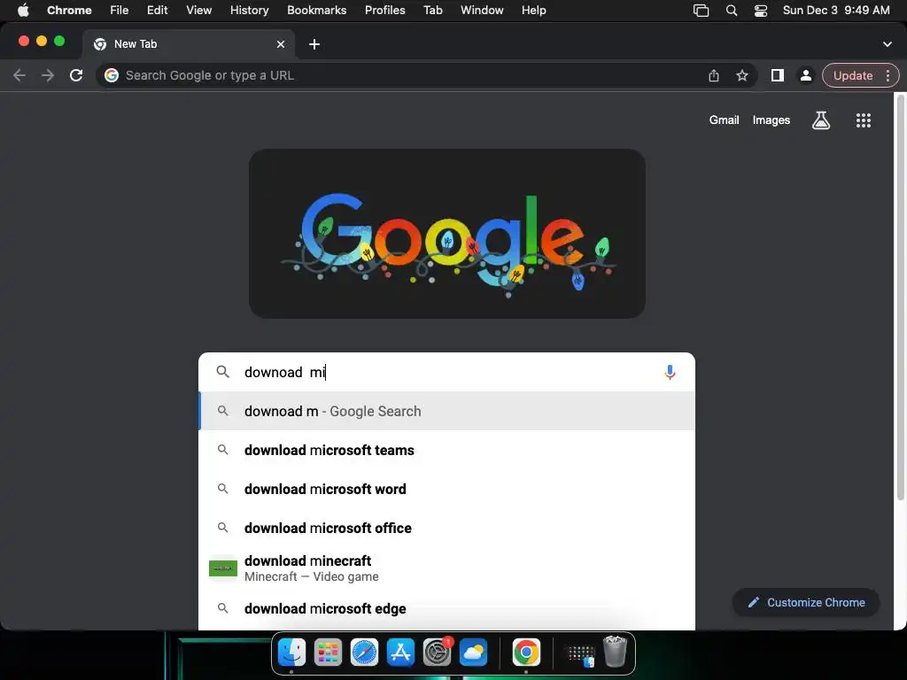Screen dimensions: 907x680
Task: Open the View menu
Action: [x=199, y=10]
